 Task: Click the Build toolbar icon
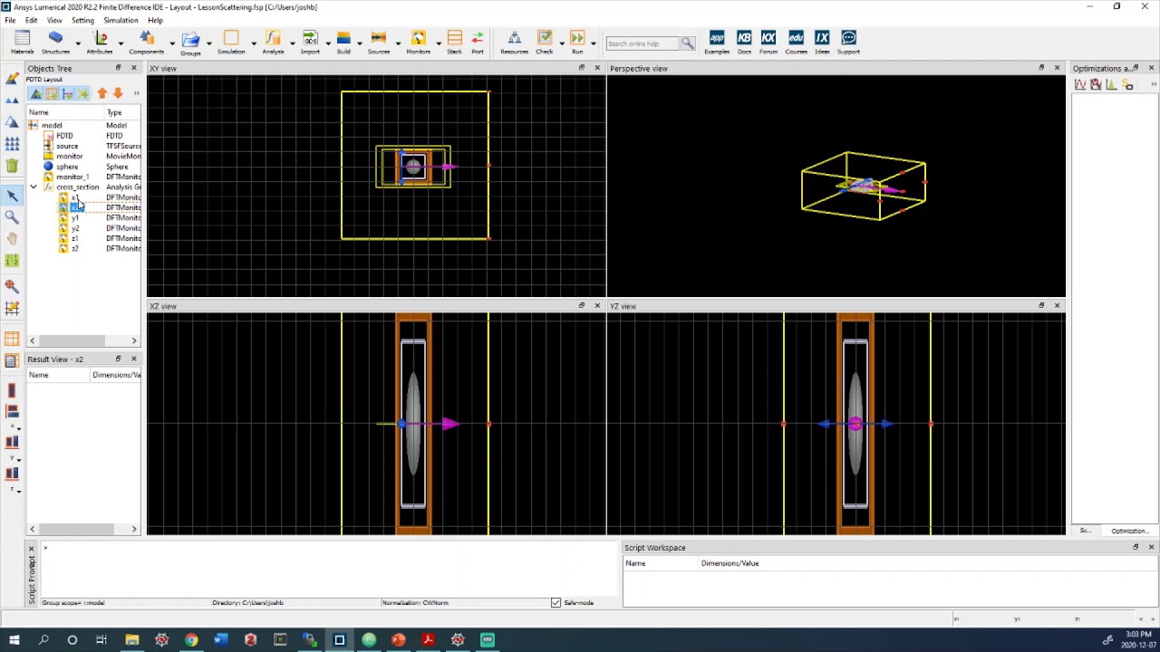[343, 38]
